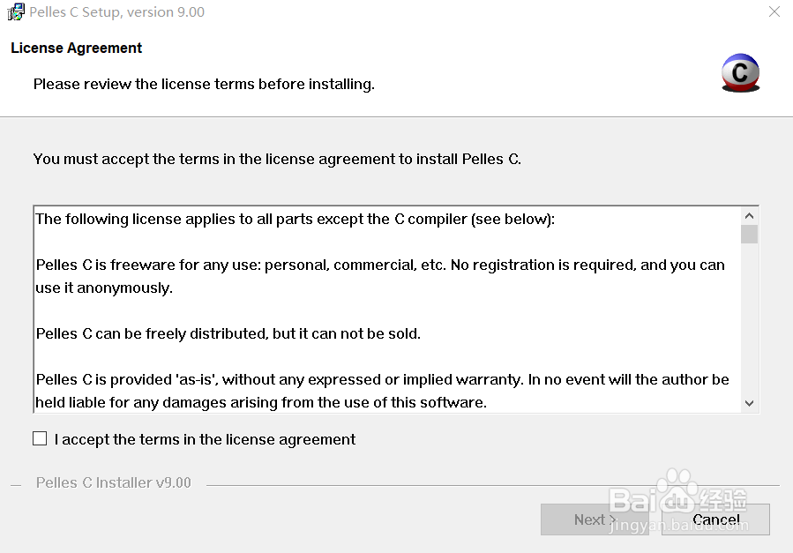Click the "You must accept the terms" instruction
The height and width of the screenshot is (553, 793).
coord(277,159)
